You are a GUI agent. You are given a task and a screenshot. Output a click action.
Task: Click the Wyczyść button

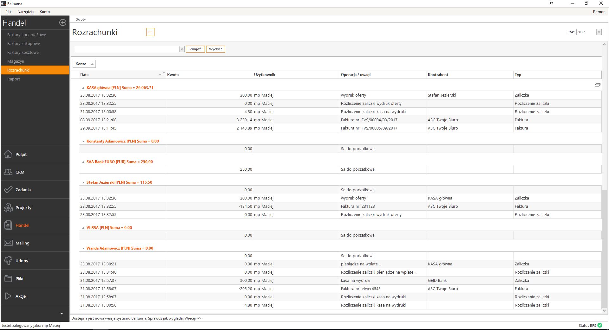[215, 49]
